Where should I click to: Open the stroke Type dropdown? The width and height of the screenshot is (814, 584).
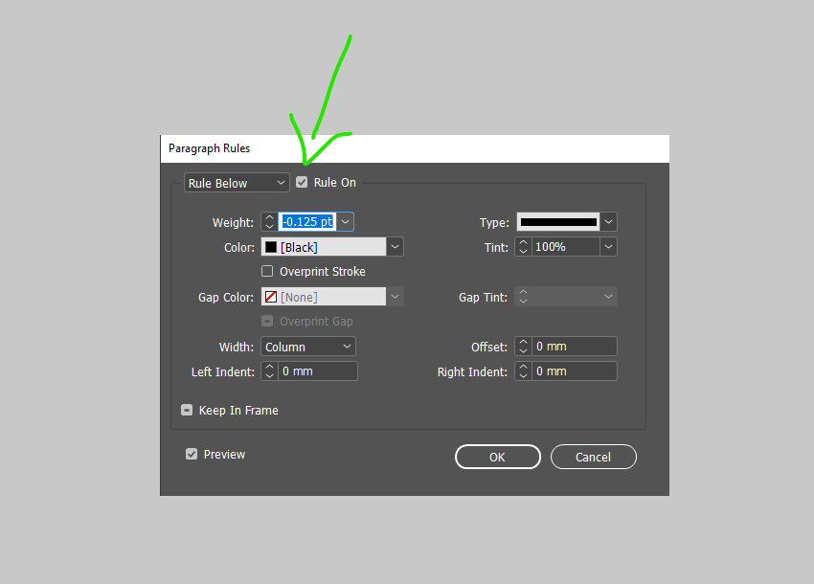608,222
